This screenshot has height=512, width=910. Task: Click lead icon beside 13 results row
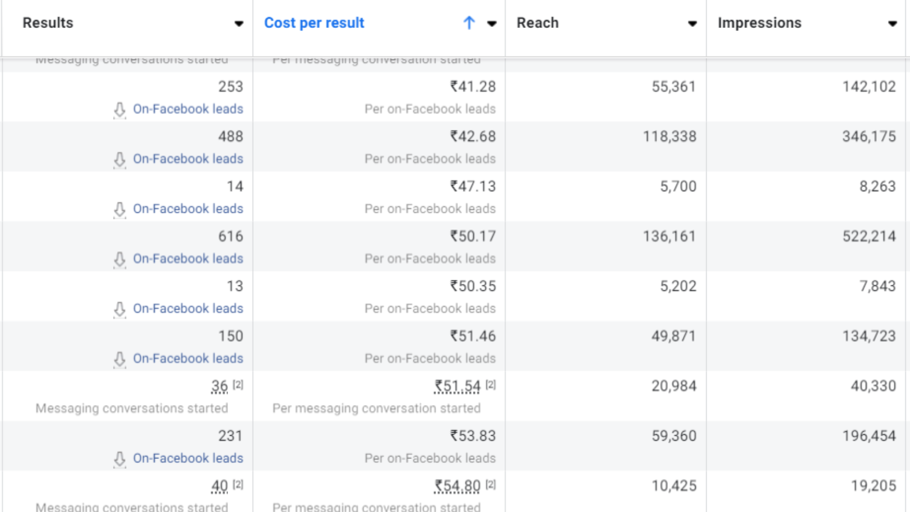pyautogui.click(x=120, y=309)
